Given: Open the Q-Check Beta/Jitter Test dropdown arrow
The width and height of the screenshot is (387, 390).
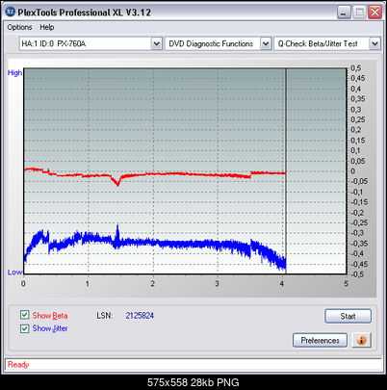Looking at the screenshot, I should pos(374,43).
